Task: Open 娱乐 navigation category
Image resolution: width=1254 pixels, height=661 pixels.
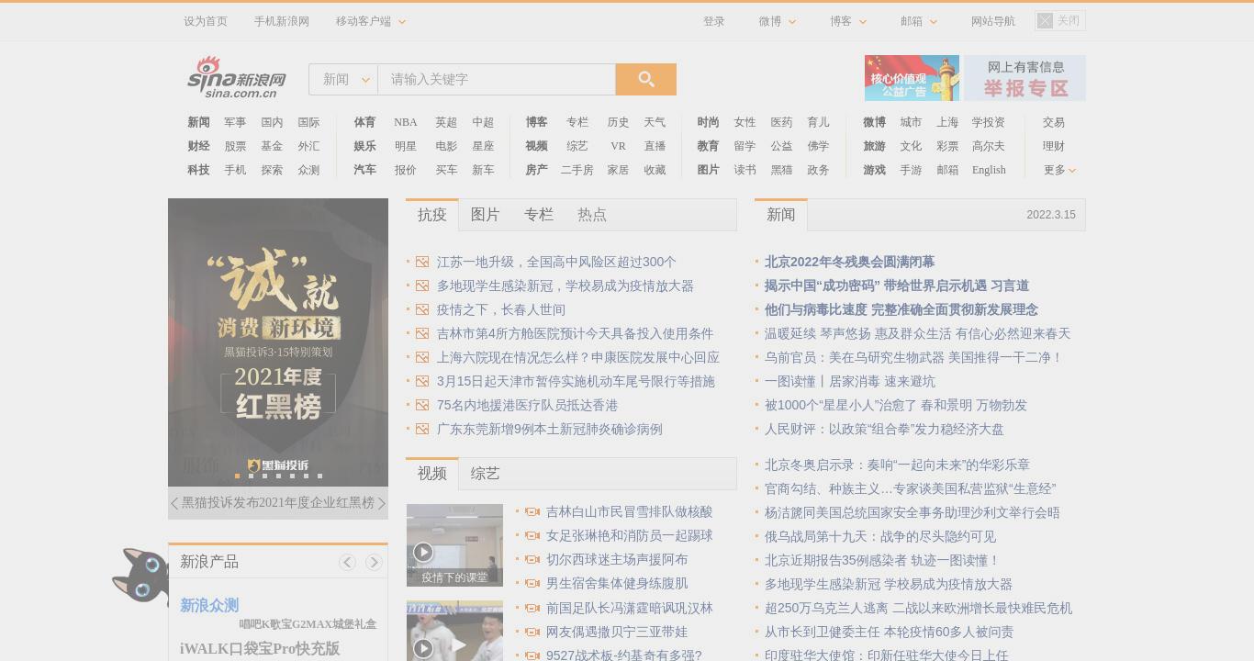Action: point(364,146)
